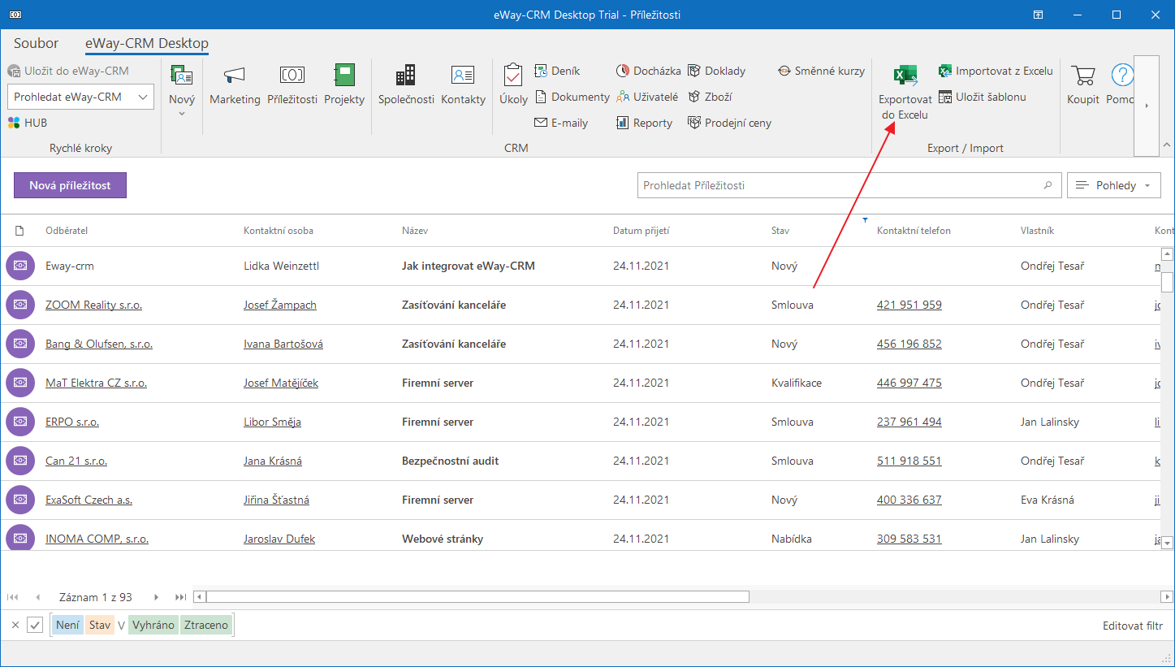The image size is (1175, 667).
Task: Click Editovat filtr link
Action: pos(1133,626)
